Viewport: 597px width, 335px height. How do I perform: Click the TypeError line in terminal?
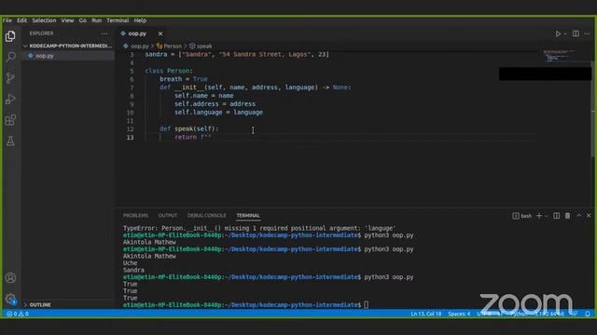pyautogui.click(x=259, y=228)
